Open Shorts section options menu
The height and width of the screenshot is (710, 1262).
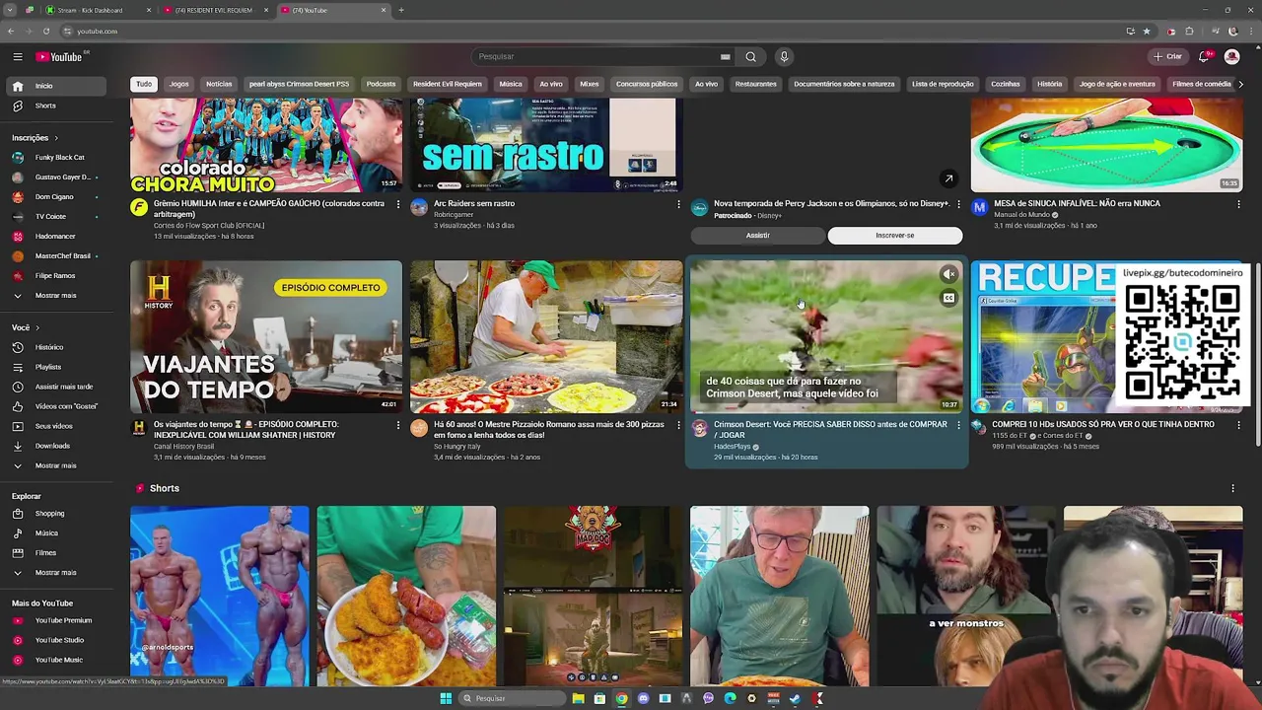1232,488
